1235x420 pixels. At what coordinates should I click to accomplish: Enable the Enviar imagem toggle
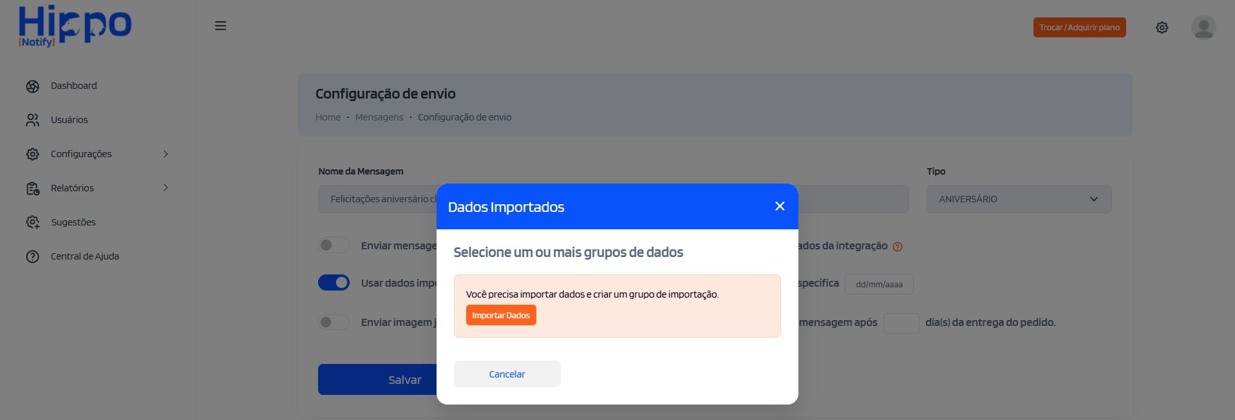click(334, 321)
